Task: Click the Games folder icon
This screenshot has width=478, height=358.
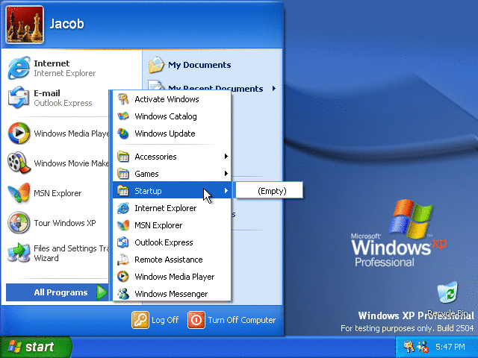Action: click(x=123, y=174)
